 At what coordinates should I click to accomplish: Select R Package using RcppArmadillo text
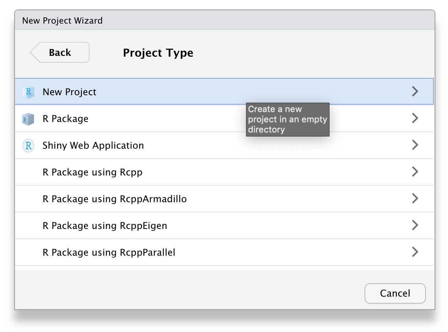115,199
